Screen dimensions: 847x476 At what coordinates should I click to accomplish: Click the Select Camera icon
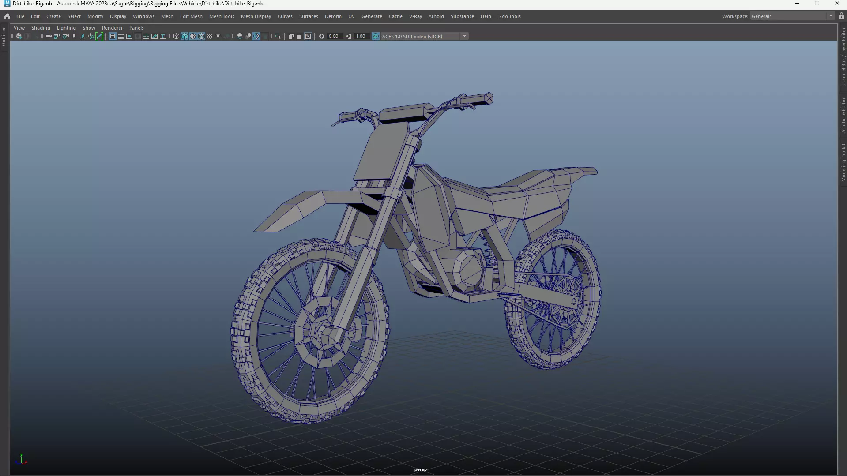click(49, 36)
